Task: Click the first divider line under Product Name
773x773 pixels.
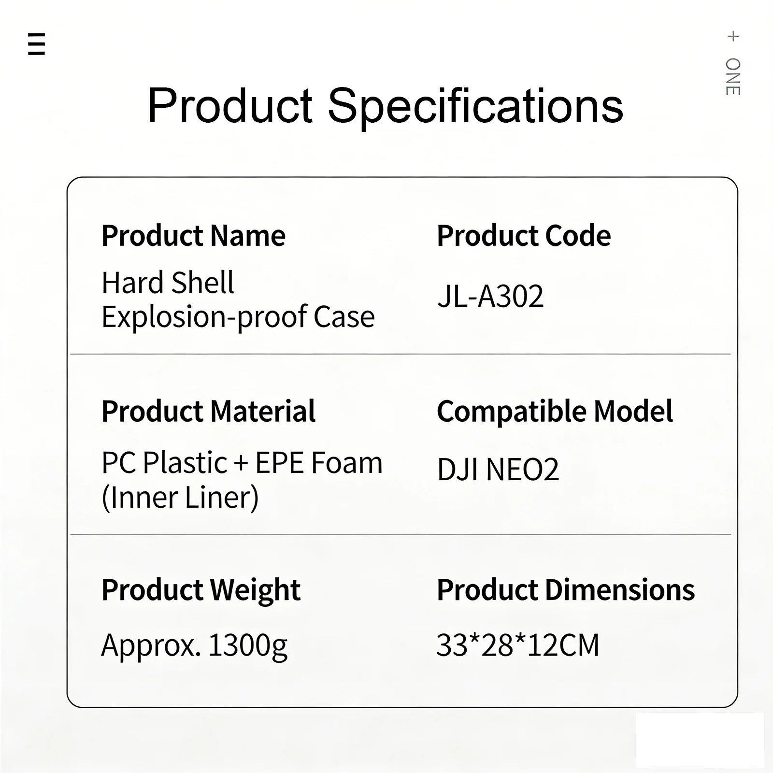Action: coord(401,354)
